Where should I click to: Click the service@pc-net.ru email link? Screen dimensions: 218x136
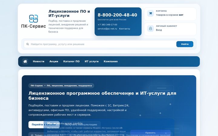pos(107,29)
